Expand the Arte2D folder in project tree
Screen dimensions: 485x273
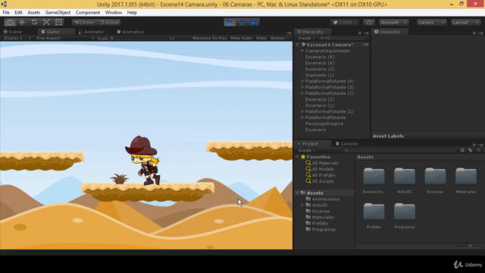302,205
